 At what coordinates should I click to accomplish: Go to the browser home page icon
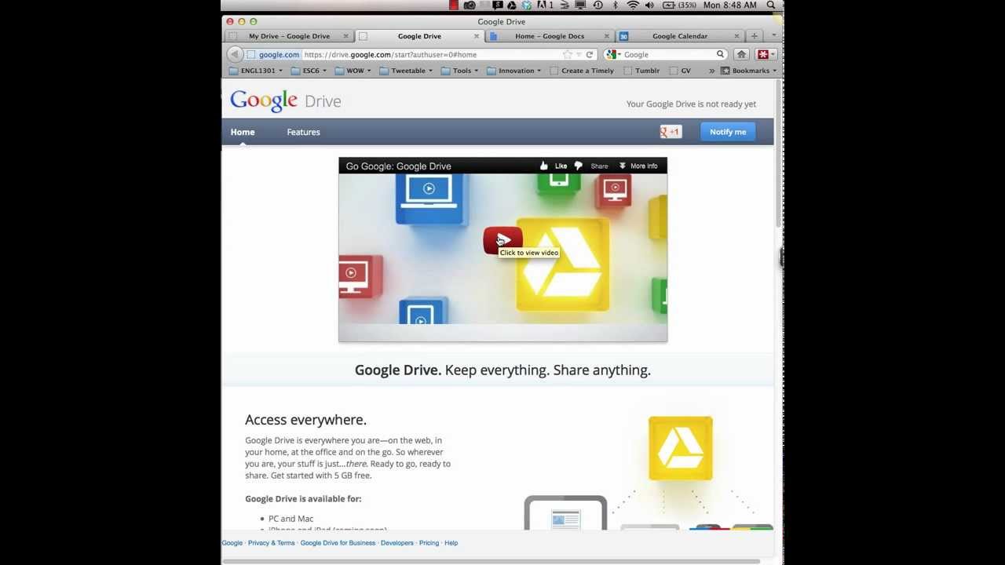click(741, 54)
